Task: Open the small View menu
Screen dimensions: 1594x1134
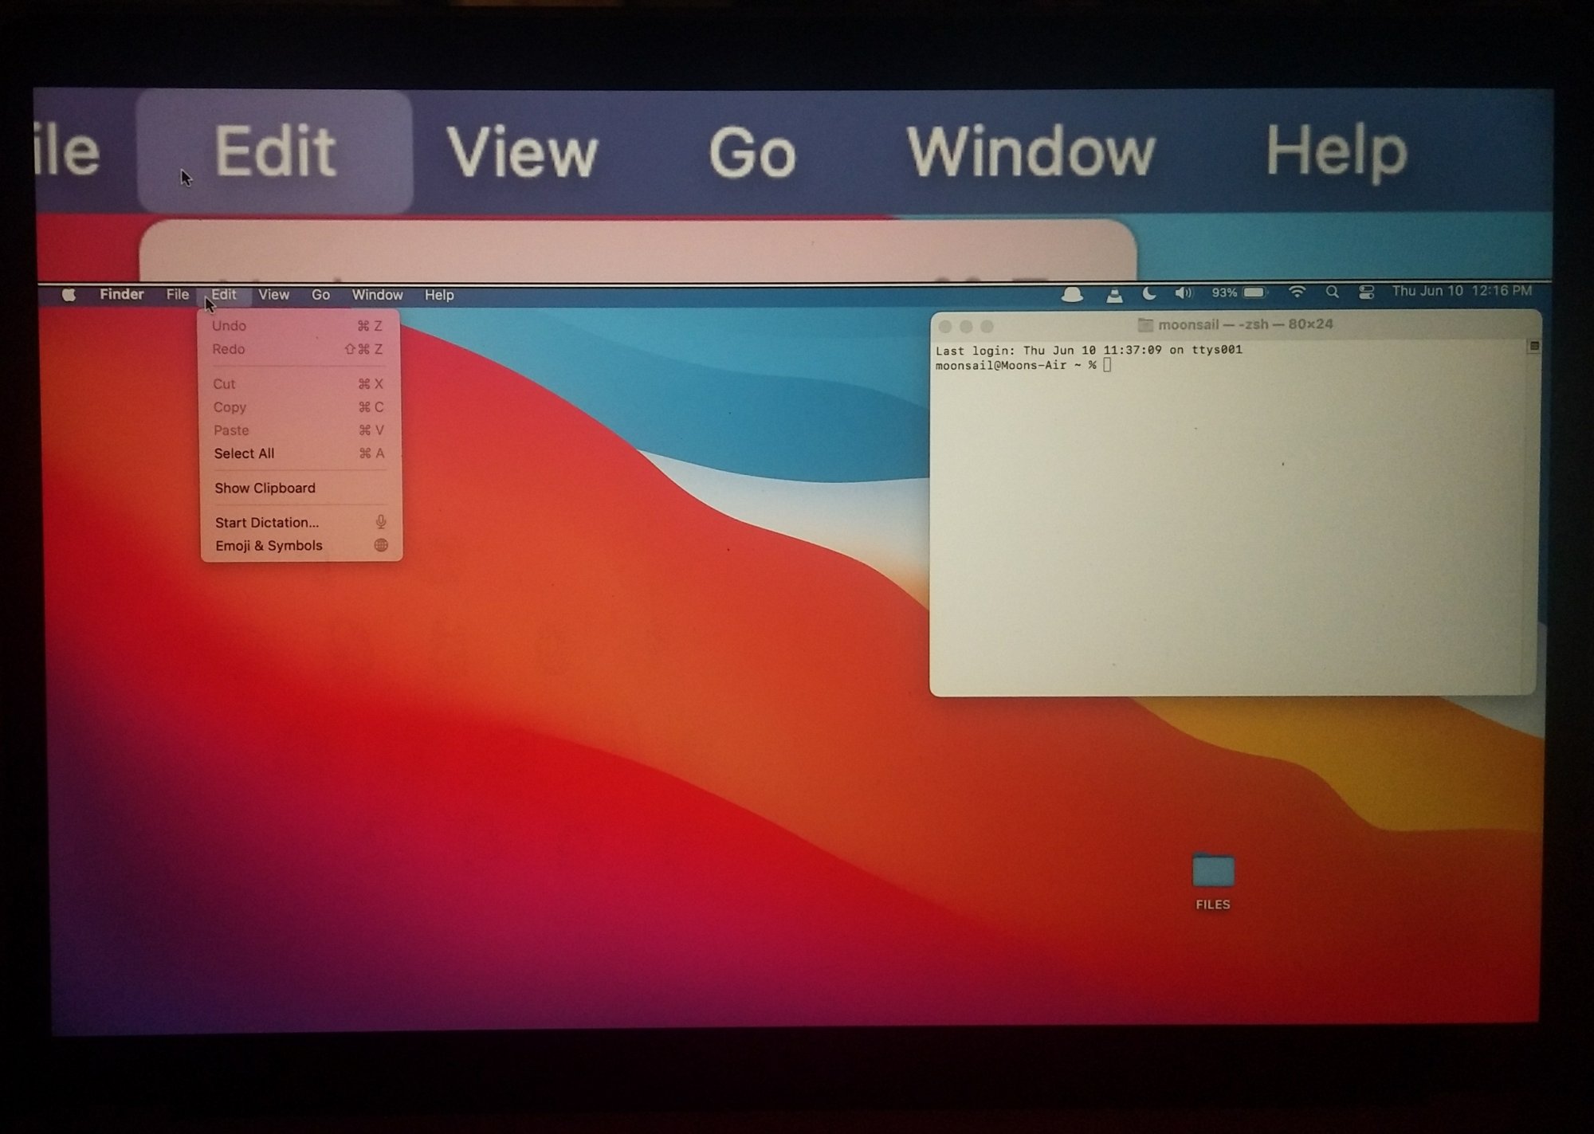Action: click(273, 295)
